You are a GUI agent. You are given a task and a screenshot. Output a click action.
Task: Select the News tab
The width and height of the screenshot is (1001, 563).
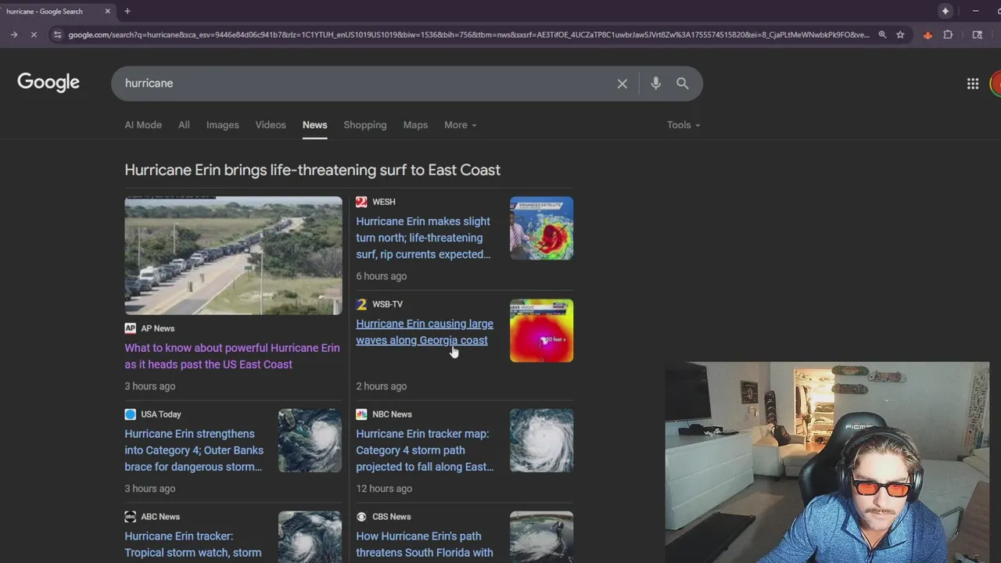click(x=314, y=125)
